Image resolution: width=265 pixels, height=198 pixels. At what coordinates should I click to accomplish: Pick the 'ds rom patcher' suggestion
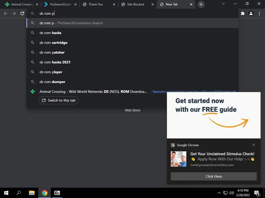click(x=133, y=52)
